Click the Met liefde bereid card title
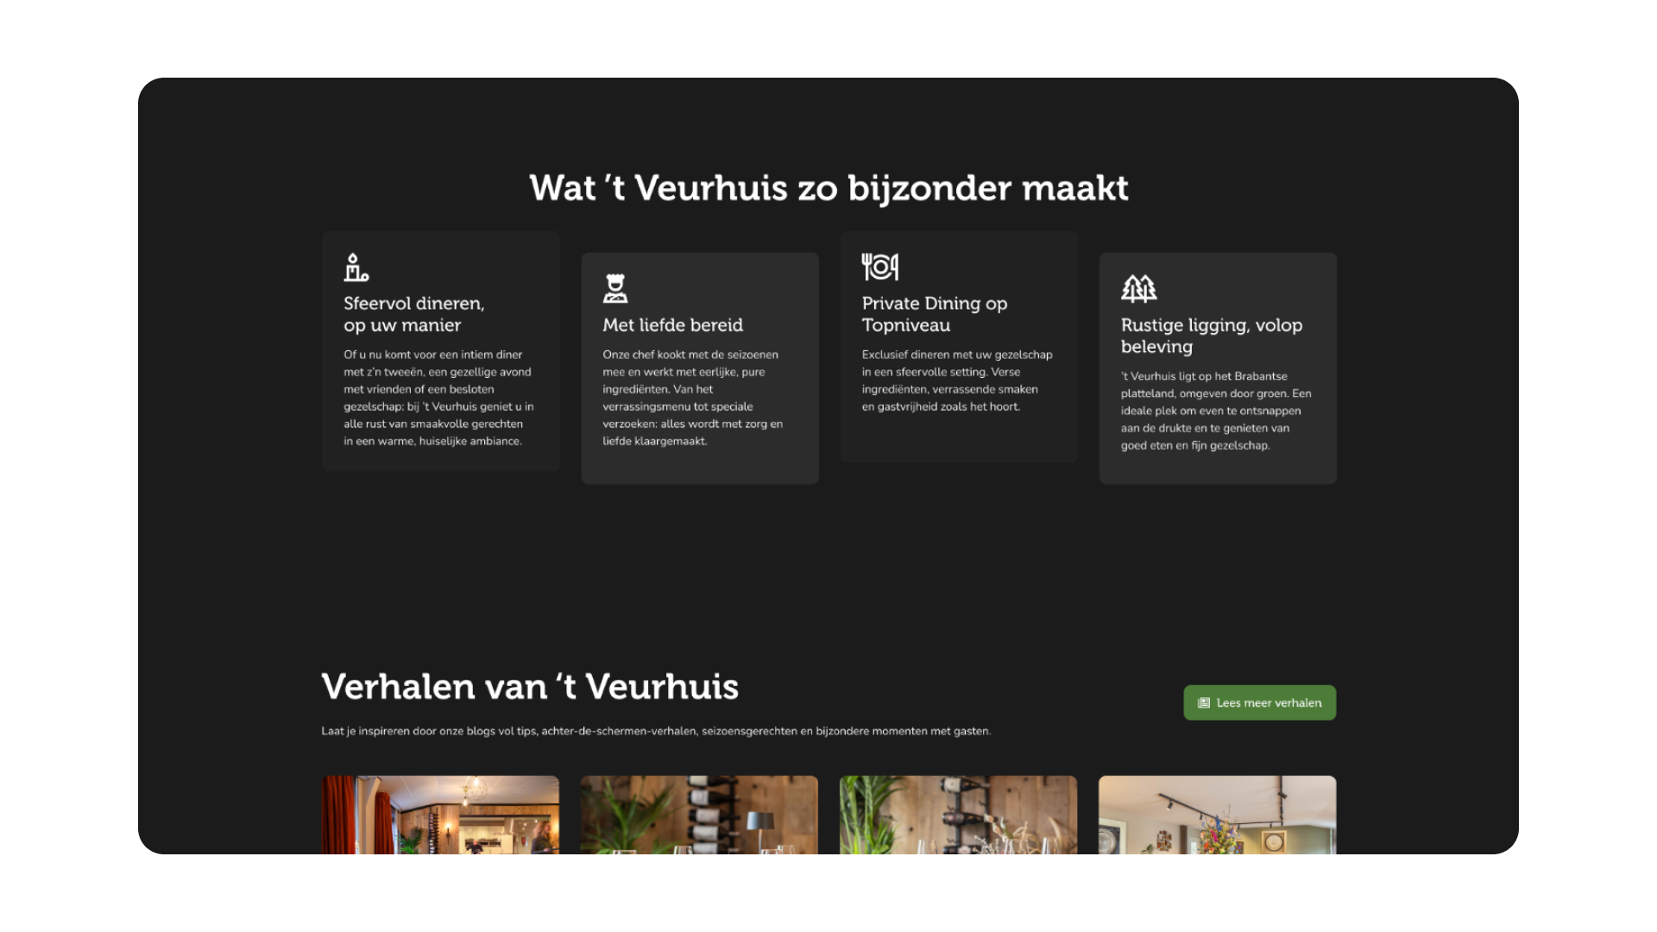The width and height of the screenshot is (1657, 932). click(x=672, y=325)
